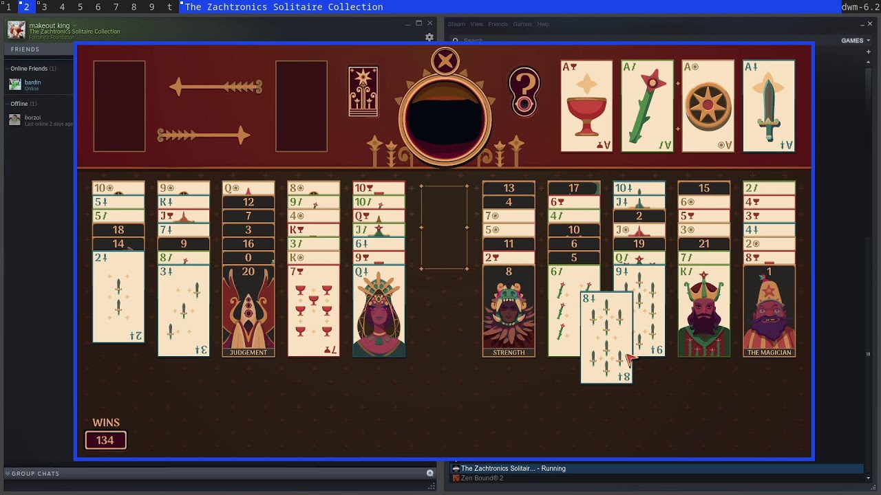
Task: Click the Strength tarot card
Action: tap(509, 311)
